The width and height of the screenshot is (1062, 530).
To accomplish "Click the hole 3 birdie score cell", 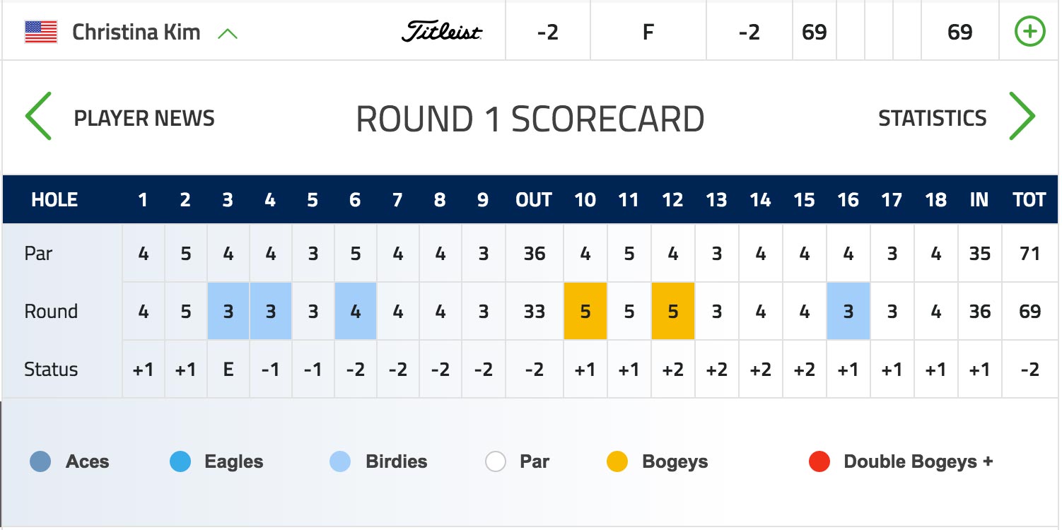I will (228, 311).
